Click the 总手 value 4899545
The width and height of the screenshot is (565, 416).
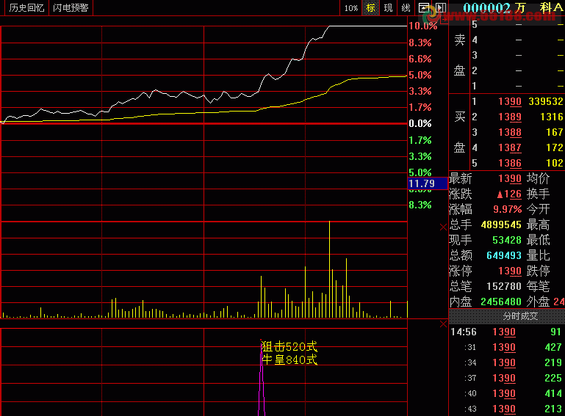point(501,225)
